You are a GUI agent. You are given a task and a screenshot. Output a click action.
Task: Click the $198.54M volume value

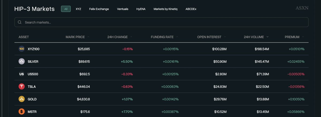262,49
